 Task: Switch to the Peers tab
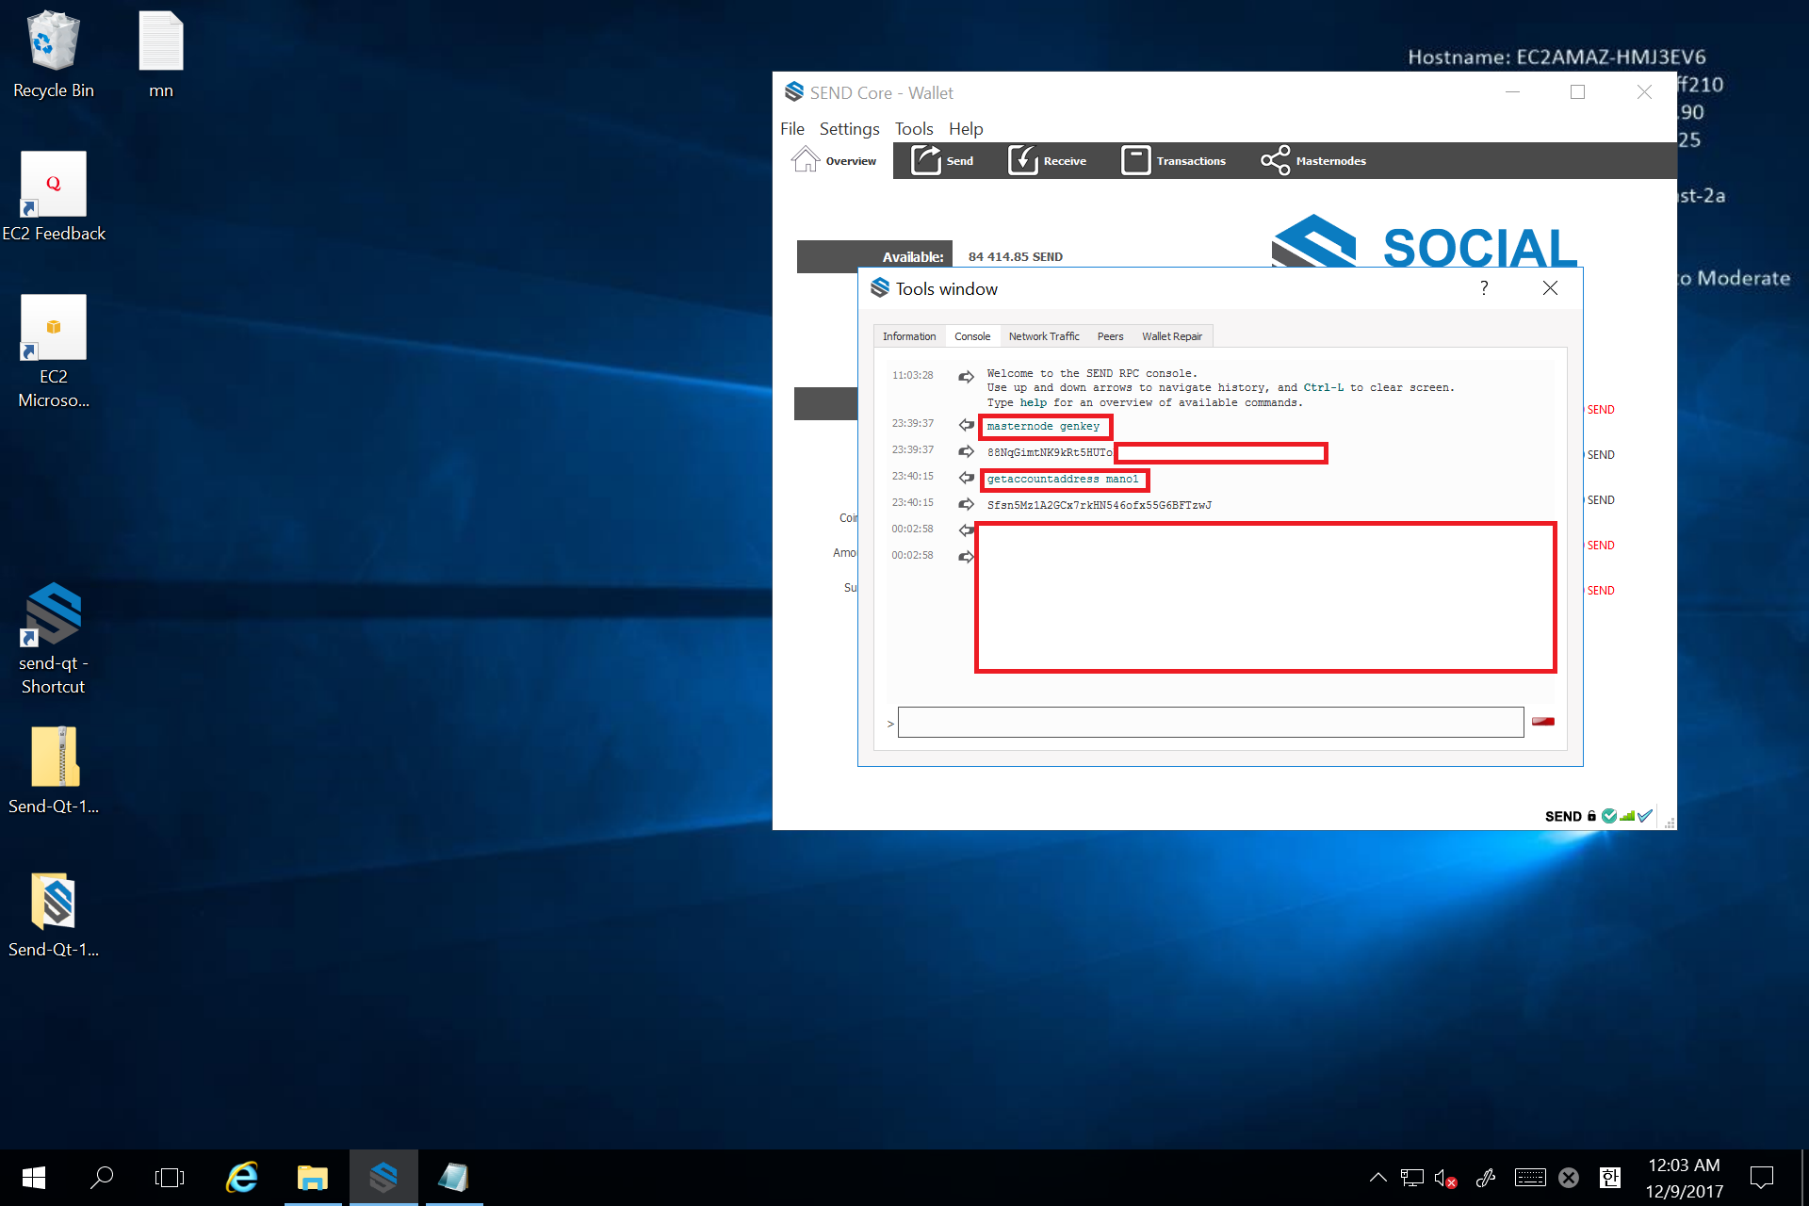(1110, 336)
